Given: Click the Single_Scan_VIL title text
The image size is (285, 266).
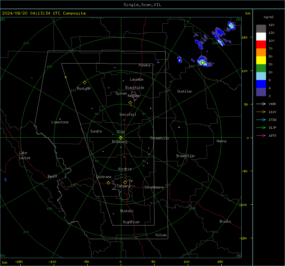Looking at the screenshot, I should tap(142, 5).
